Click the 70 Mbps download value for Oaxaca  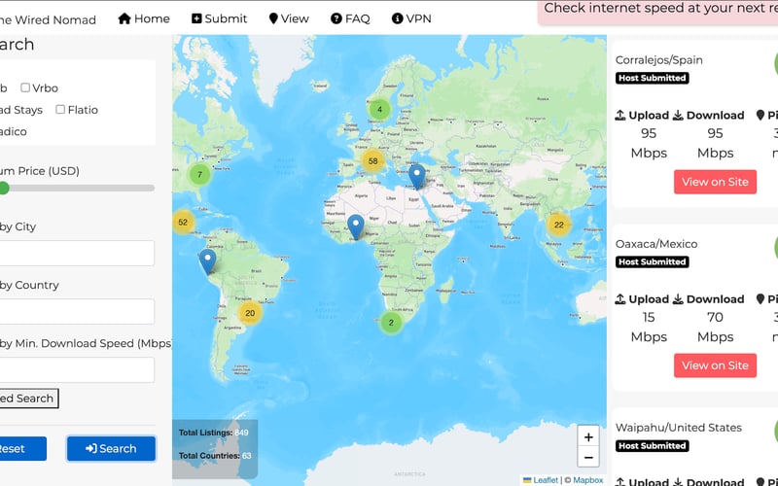pos(715,327)
